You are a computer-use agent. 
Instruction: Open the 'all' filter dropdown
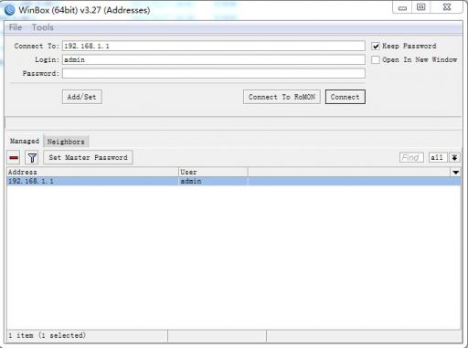[x=438, y=157]
